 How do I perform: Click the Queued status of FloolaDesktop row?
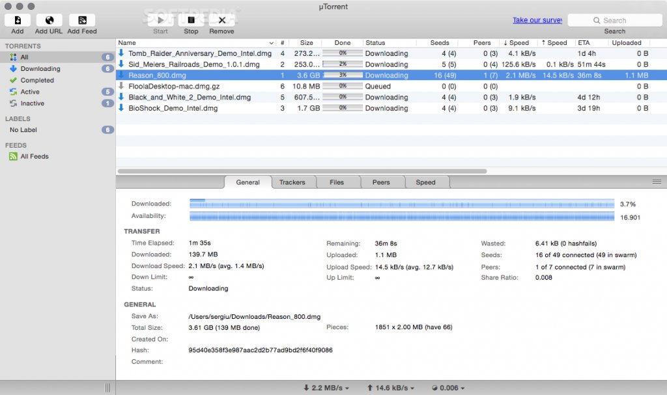click(378, 86)
